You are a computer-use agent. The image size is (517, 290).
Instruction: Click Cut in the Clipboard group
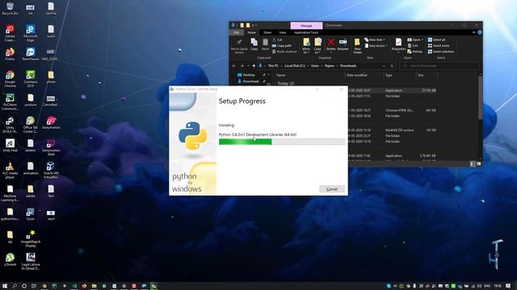277,39
